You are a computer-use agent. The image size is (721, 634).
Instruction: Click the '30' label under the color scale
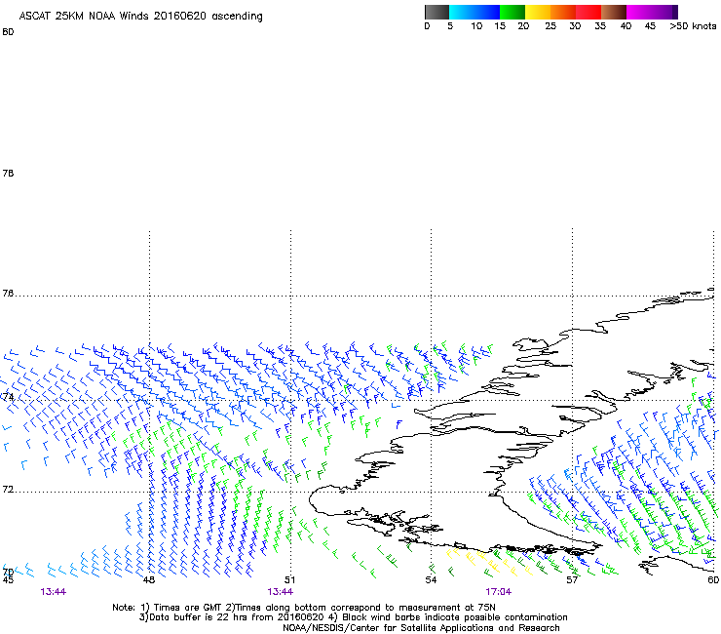click(575, 26)
